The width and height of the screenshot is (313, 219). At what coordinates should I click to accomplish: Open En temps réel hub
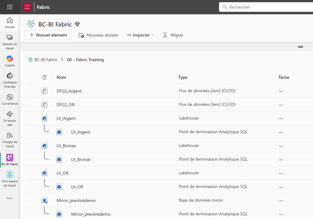(10, 118)
